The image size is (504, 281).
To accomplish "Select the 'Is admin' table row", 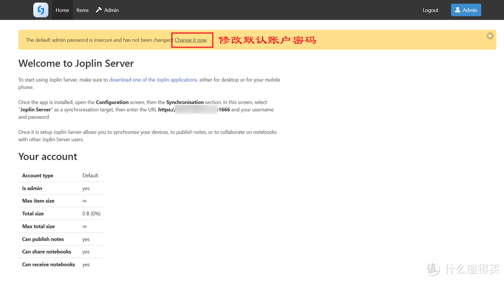I will pyautogui.click(x=61, y=188).
